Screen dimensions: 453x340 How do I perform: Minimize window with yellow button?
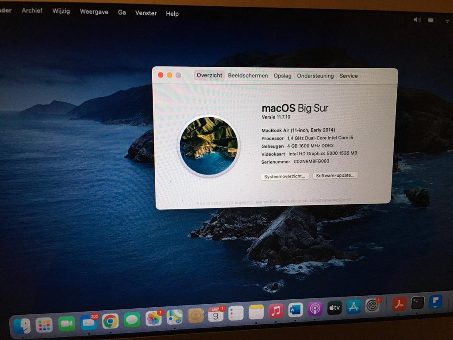pyautogui.click(x=169, y=75)
